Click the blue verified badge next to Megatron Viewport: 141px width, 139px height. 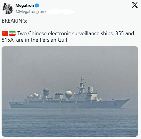pos(37,5)
